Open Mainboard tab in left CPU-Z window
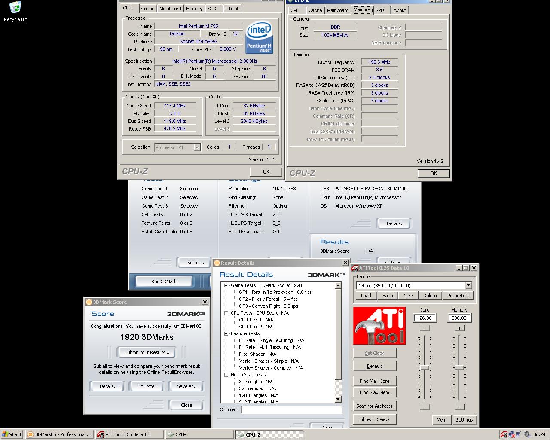550x440 pixels. click(170, 9)
